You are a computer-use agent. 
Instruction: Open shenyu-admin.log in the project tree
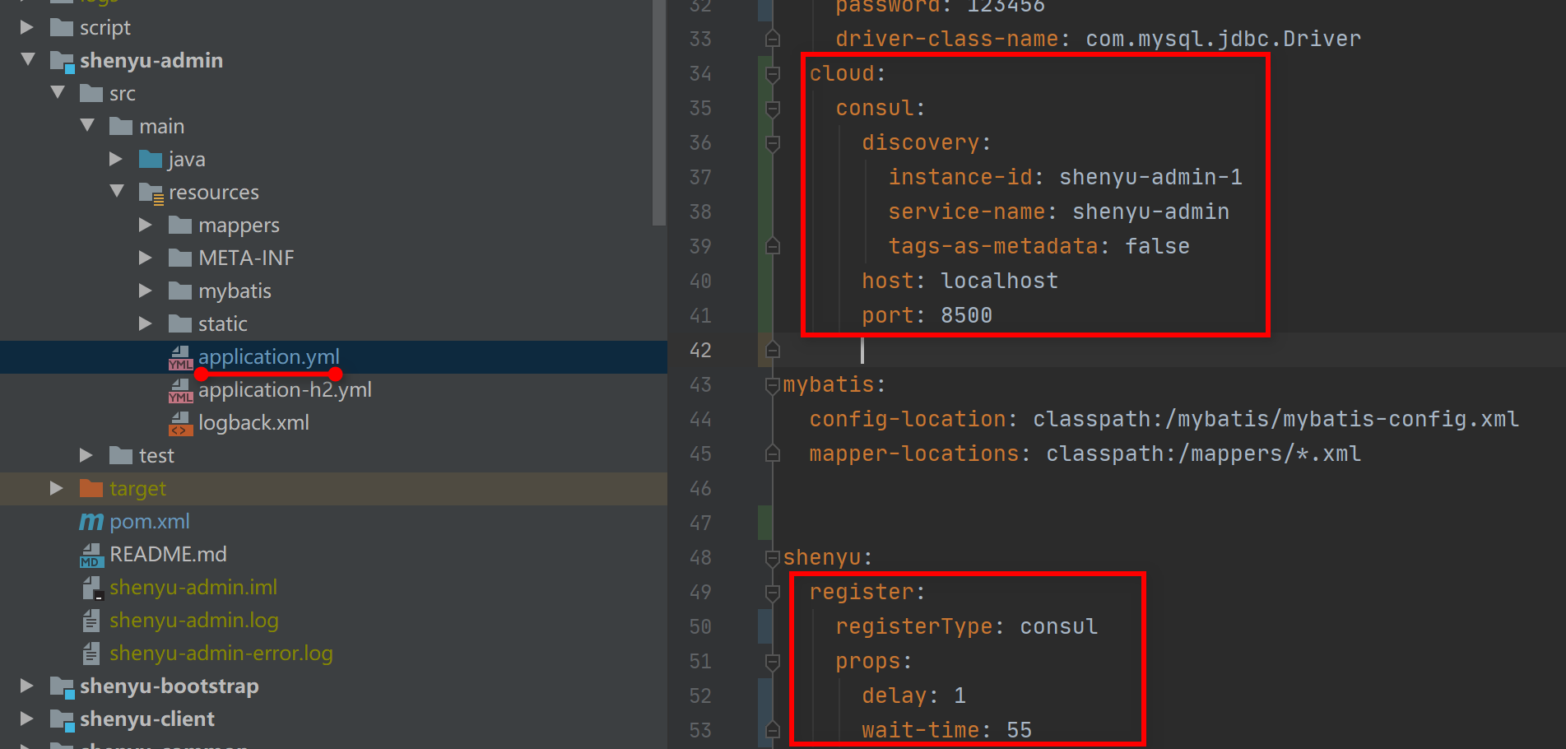pyautogui.click(x=193, y=621)
